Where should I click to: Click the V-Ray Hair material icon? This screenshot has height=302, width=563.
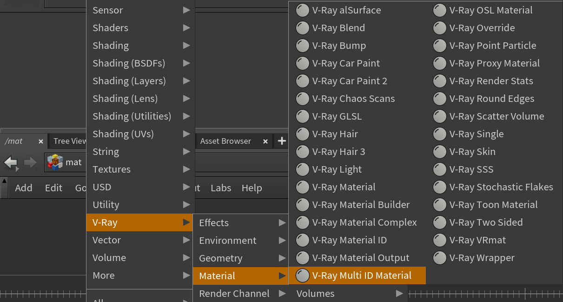click(303, 134)
